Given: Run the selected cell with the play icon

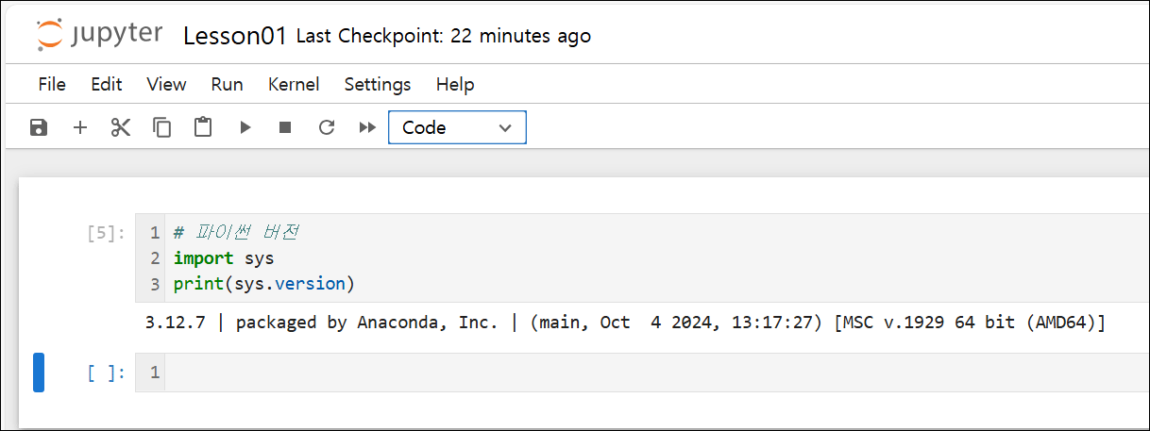Looking at the screenshot, I should tap(245, 127).
